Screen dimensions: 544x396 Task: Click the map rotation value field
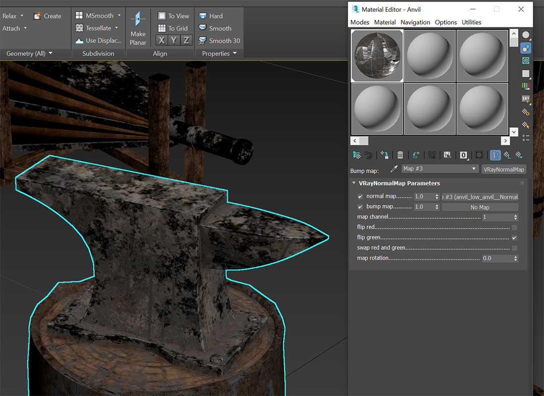click(x=497, y=258)
